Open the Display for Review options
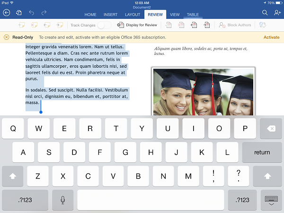 click(137, 25)
